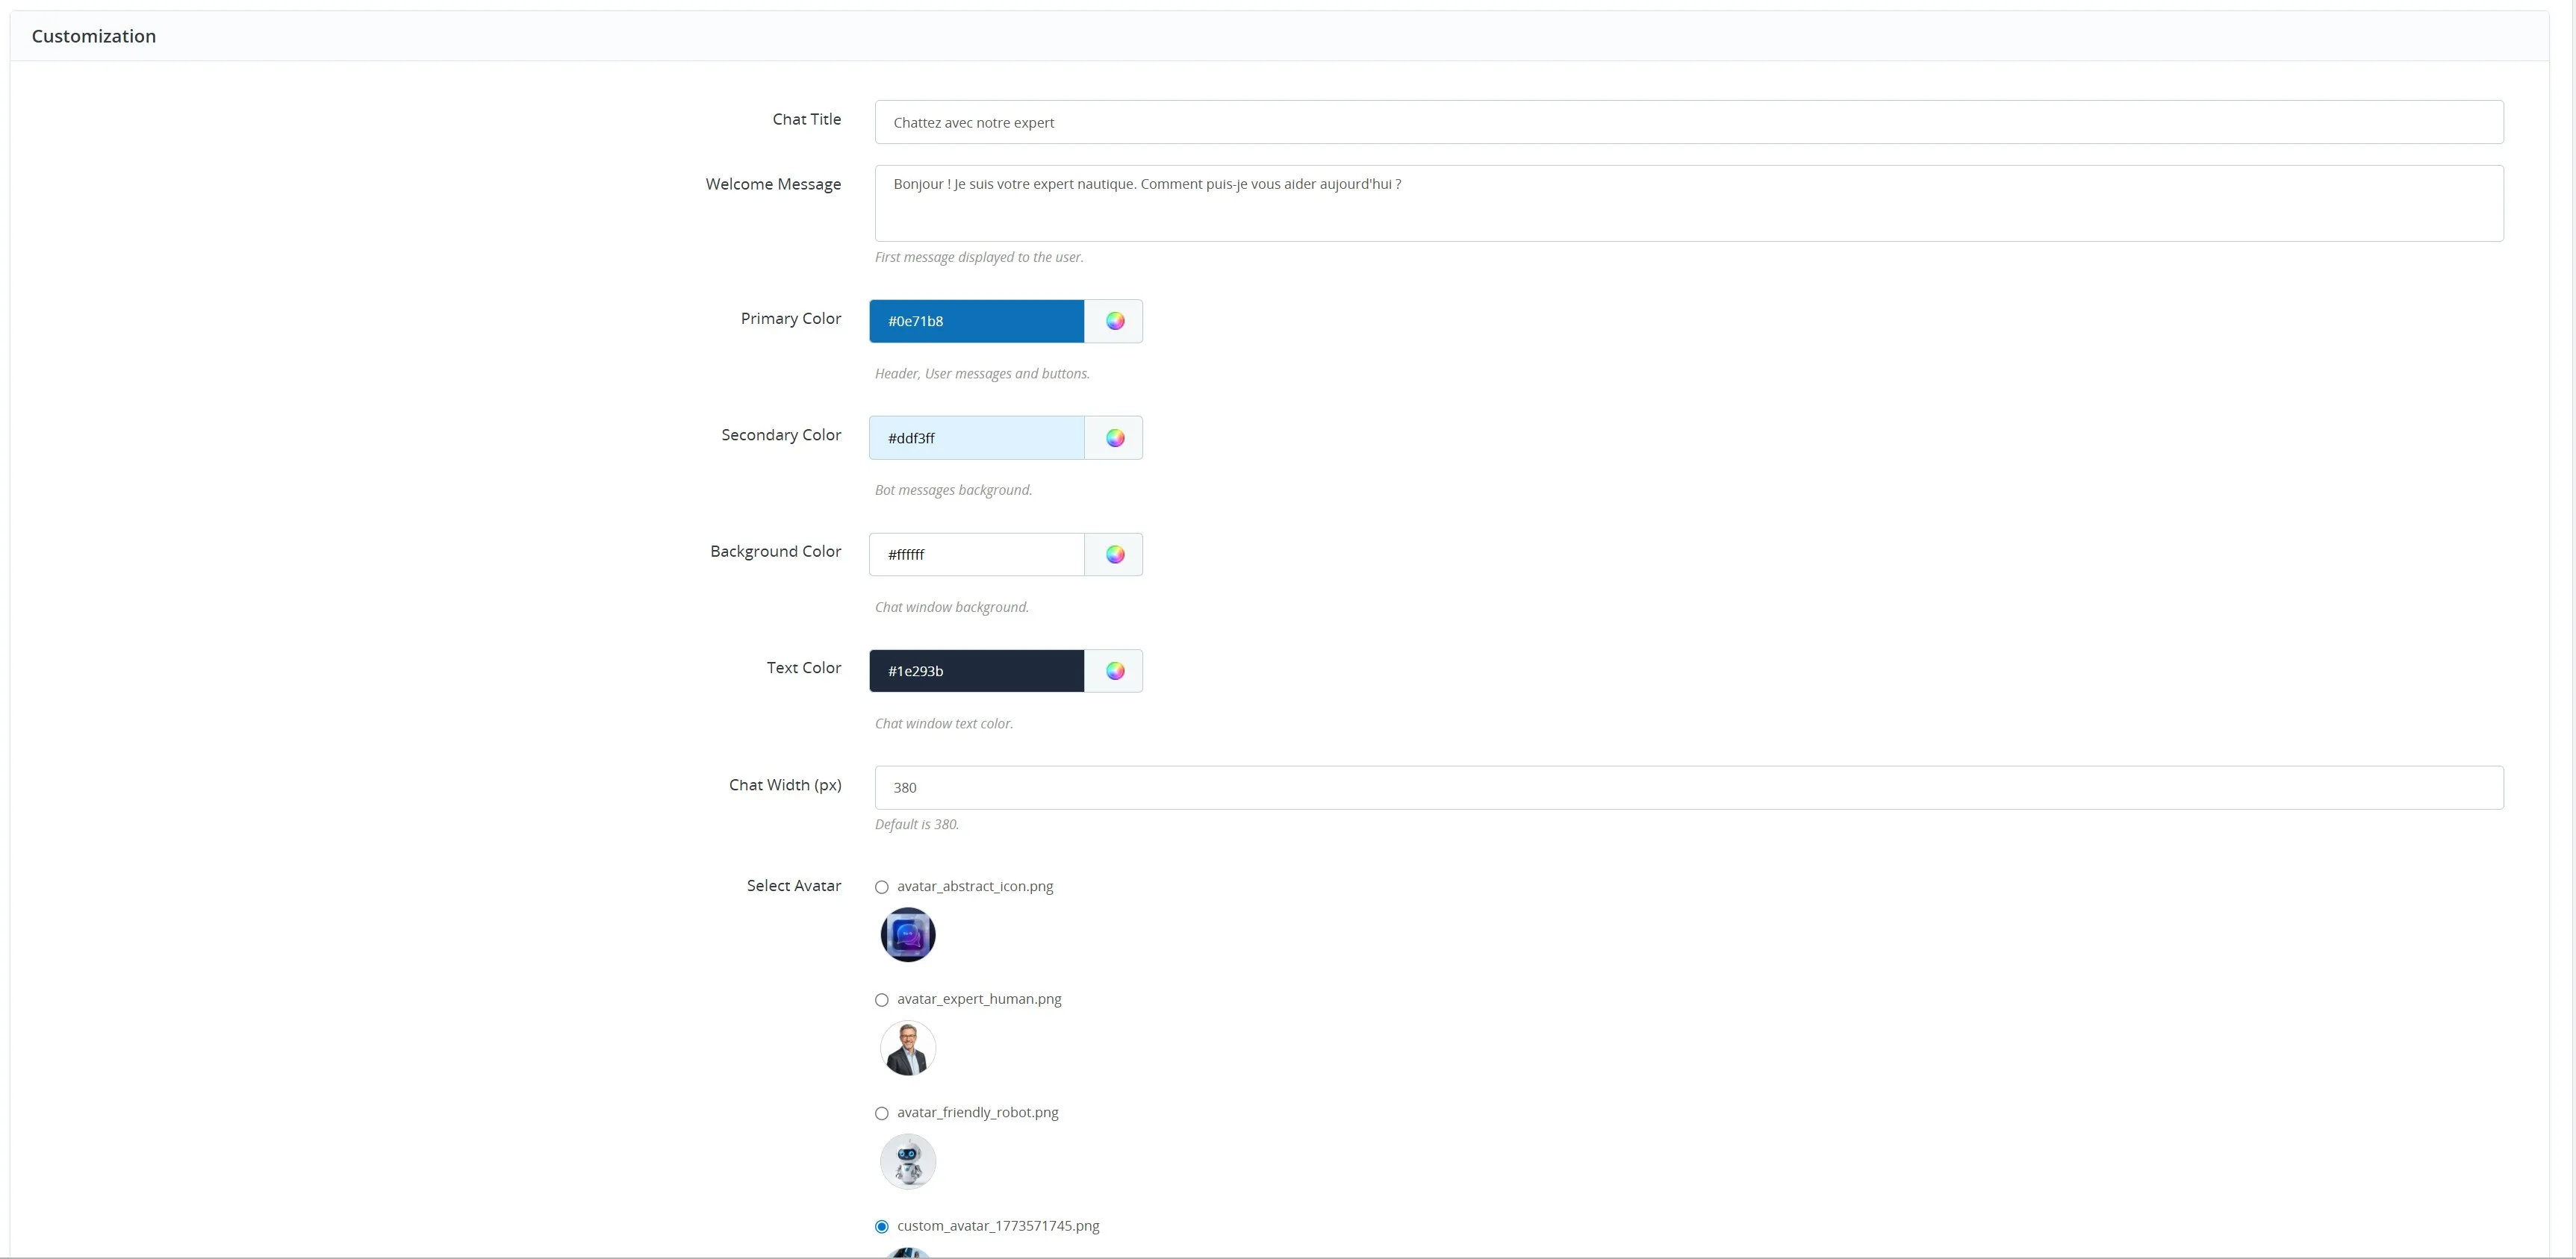Click the abstract icon avatar thumbnail
This screenshot has height=1259, width=2576.
[908, 935]
